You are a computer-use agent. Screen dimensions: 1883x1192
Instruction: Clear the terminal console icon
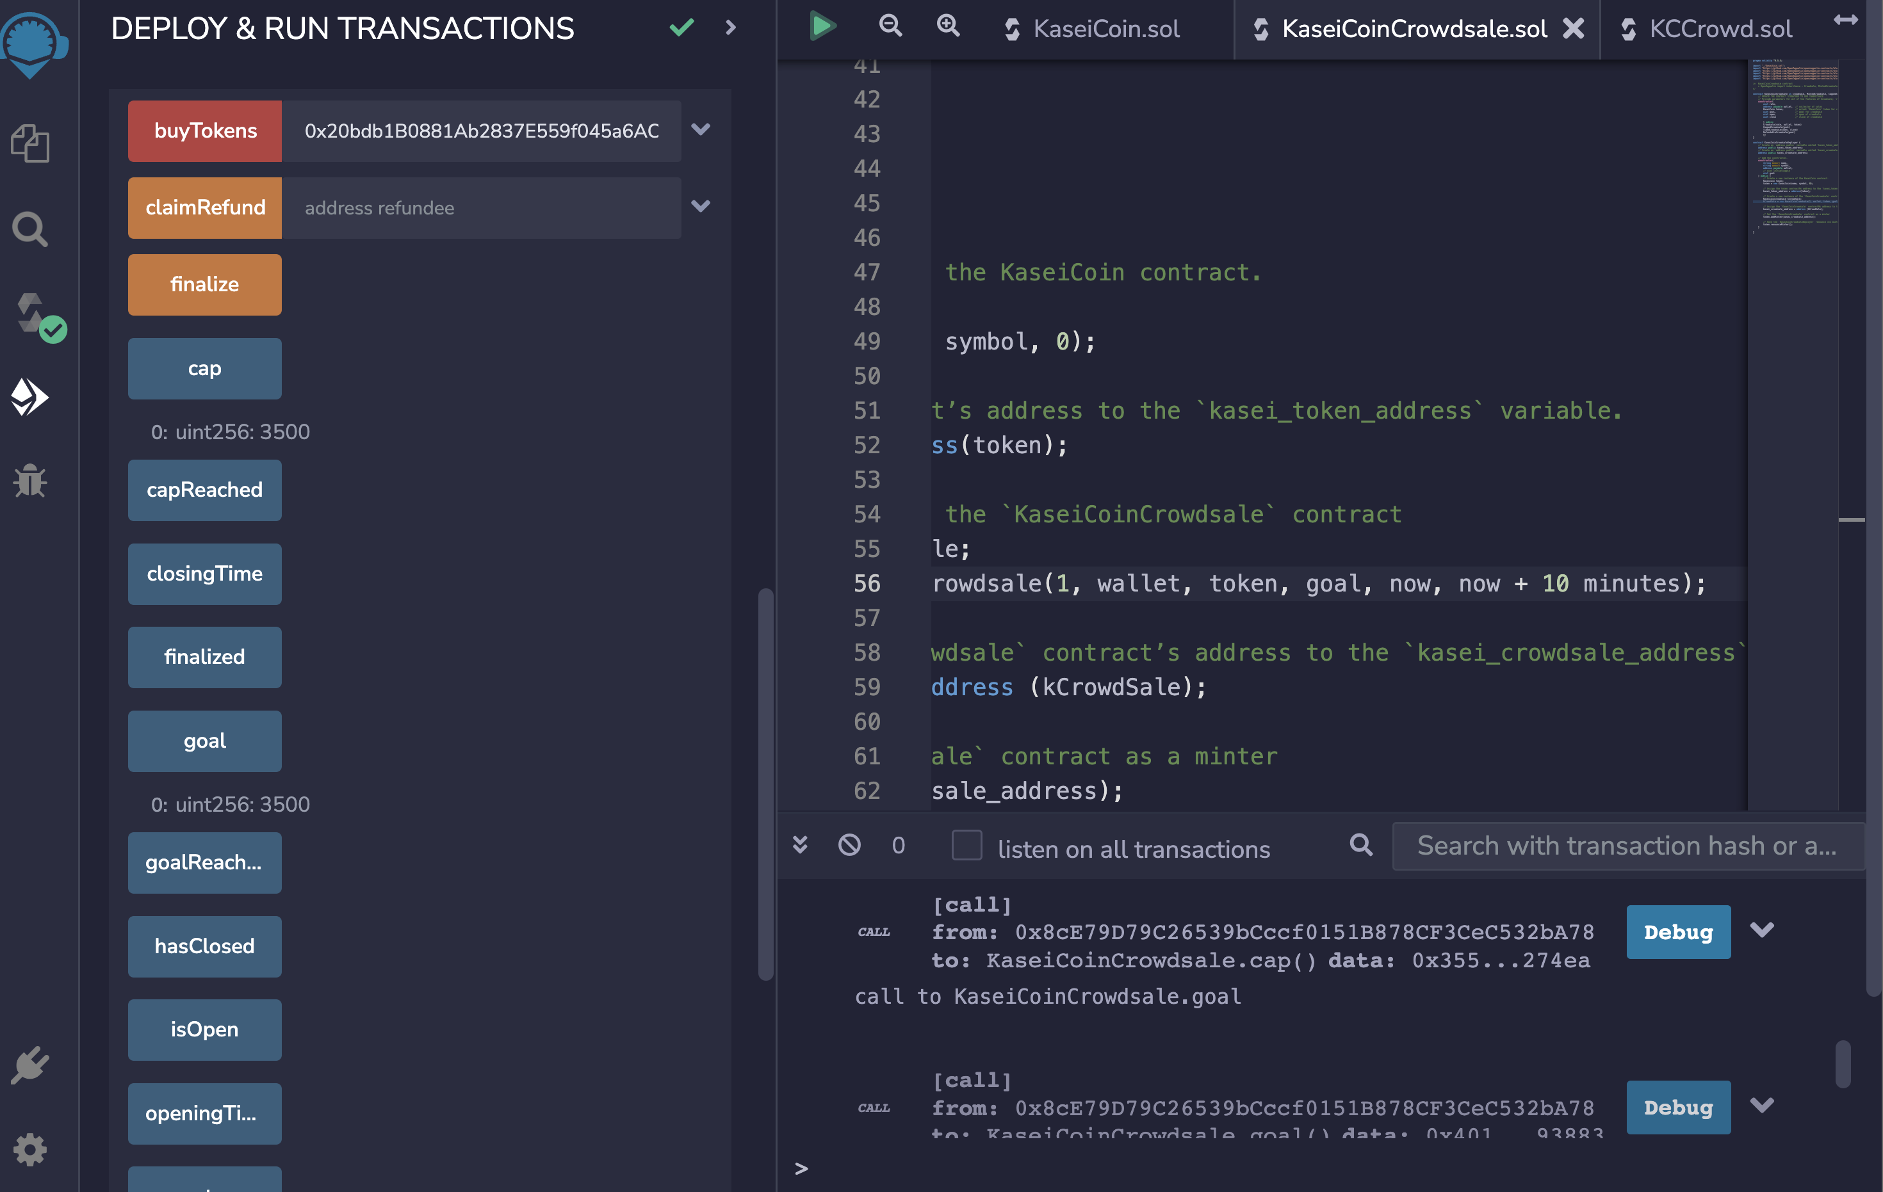pyautogui.click(x=849, y=845)
